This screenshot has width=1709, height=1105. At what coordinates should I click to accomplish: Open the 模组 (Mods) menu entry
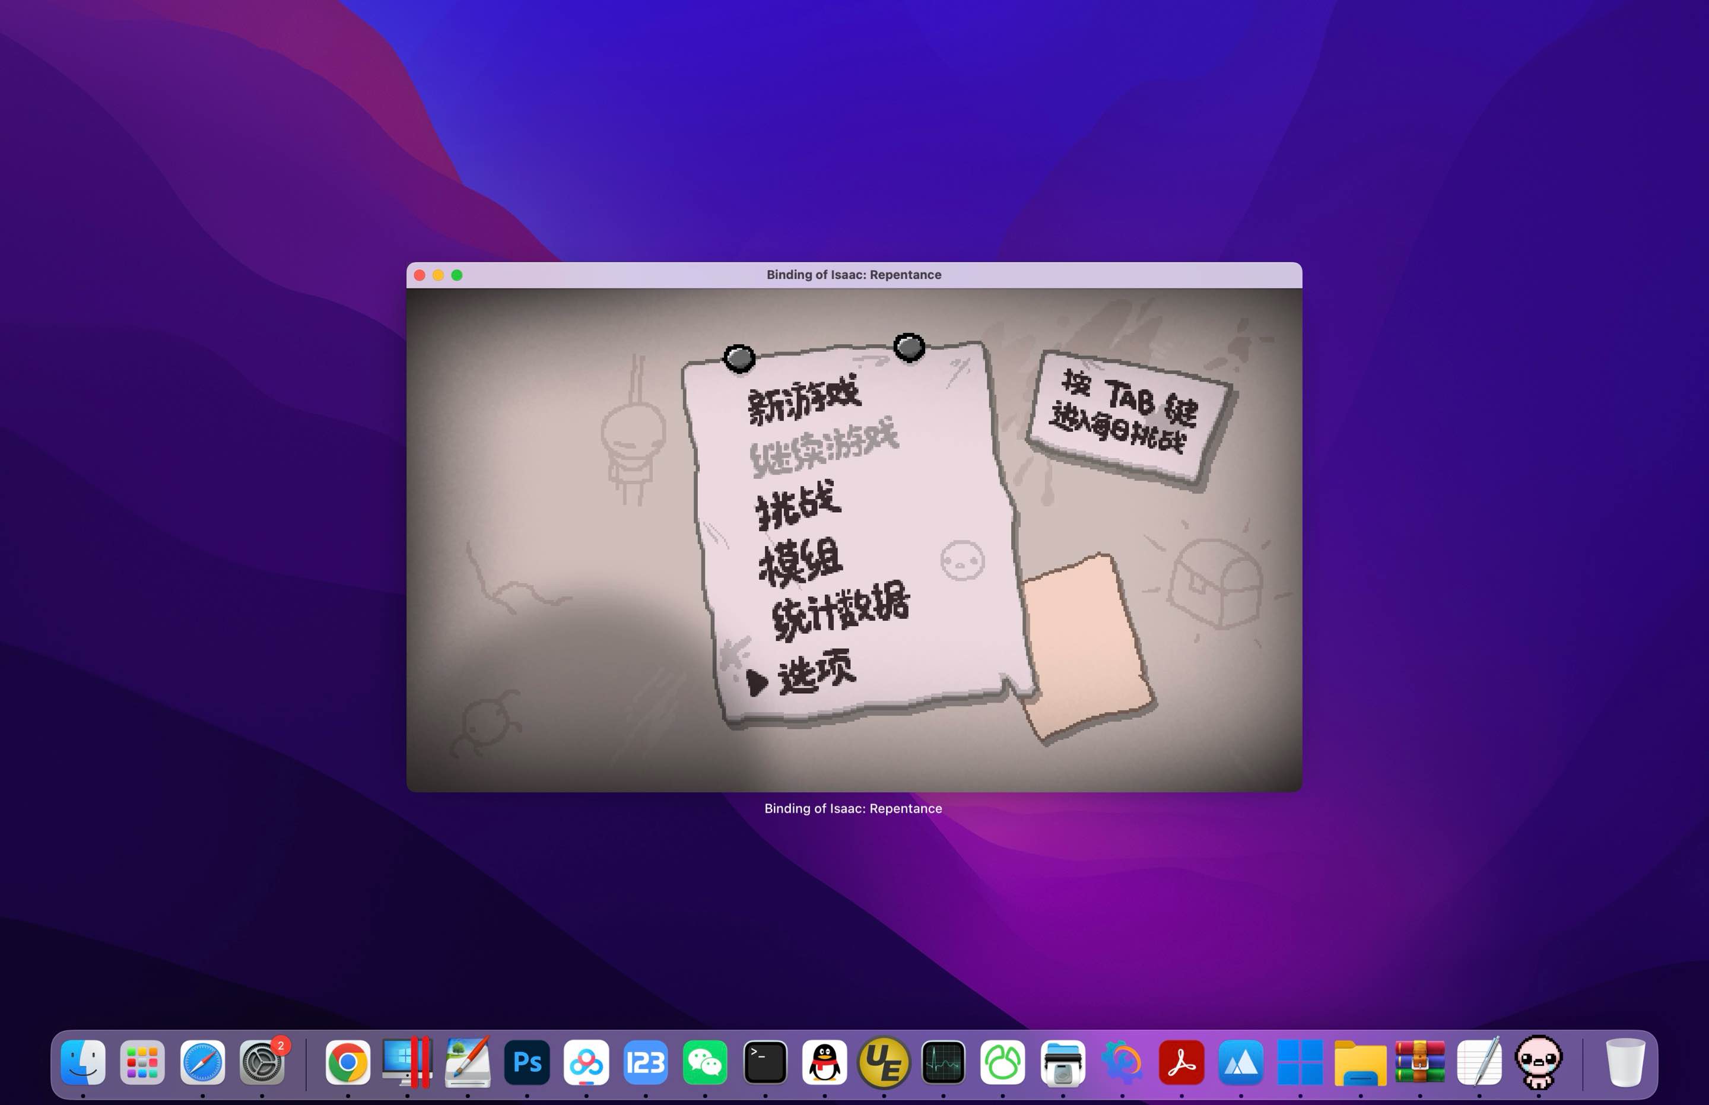coord(800,562)
